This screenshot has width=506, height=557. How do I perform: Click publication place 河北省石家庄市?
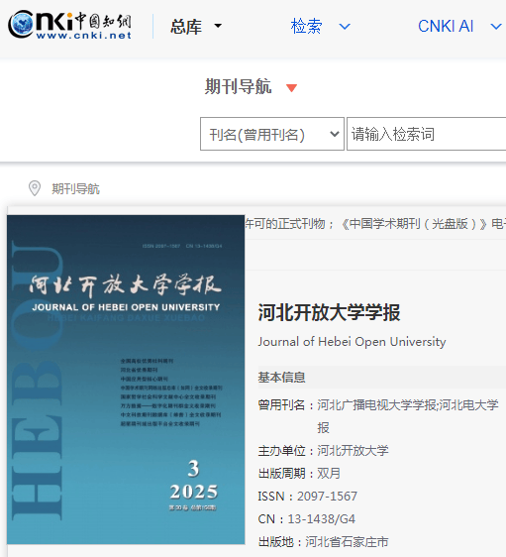pyautogui.click(x=347, y=542)
